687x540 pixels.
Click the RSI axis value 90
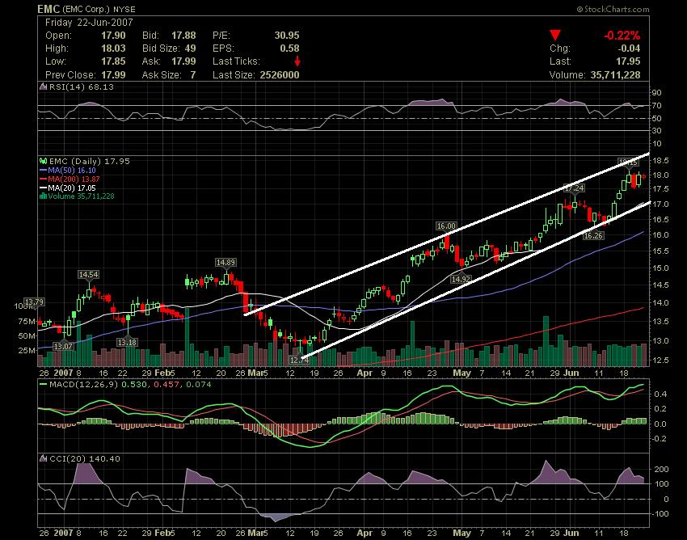click(x=657, y=93)
